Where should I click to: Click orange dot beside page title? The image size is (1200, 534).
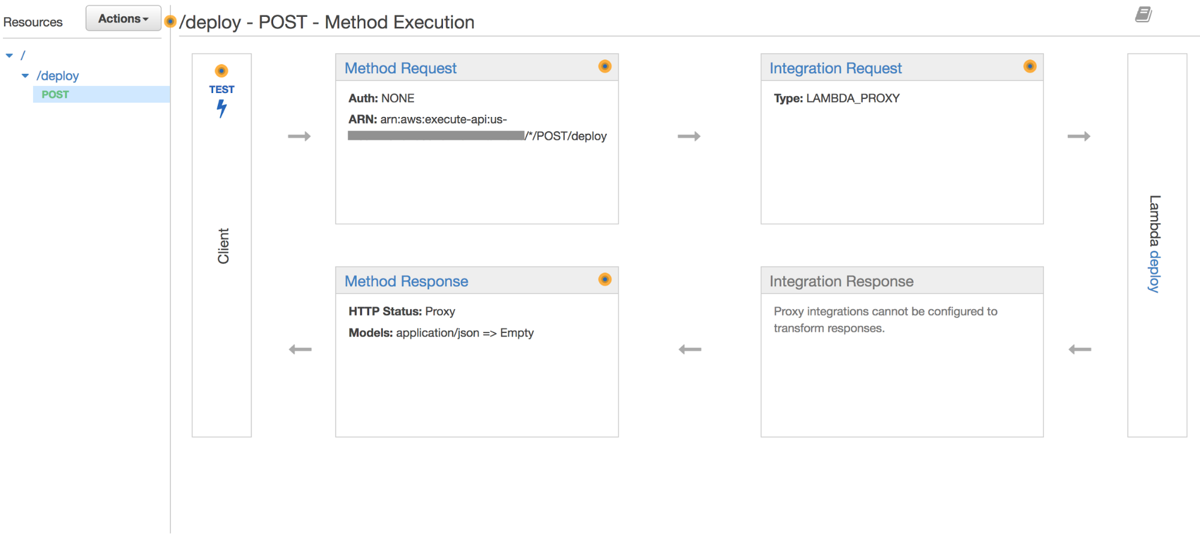[170, 22]
